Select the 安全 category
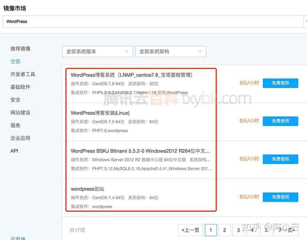The width and height of the screenshot is (307, 240). tap(15, 100)
